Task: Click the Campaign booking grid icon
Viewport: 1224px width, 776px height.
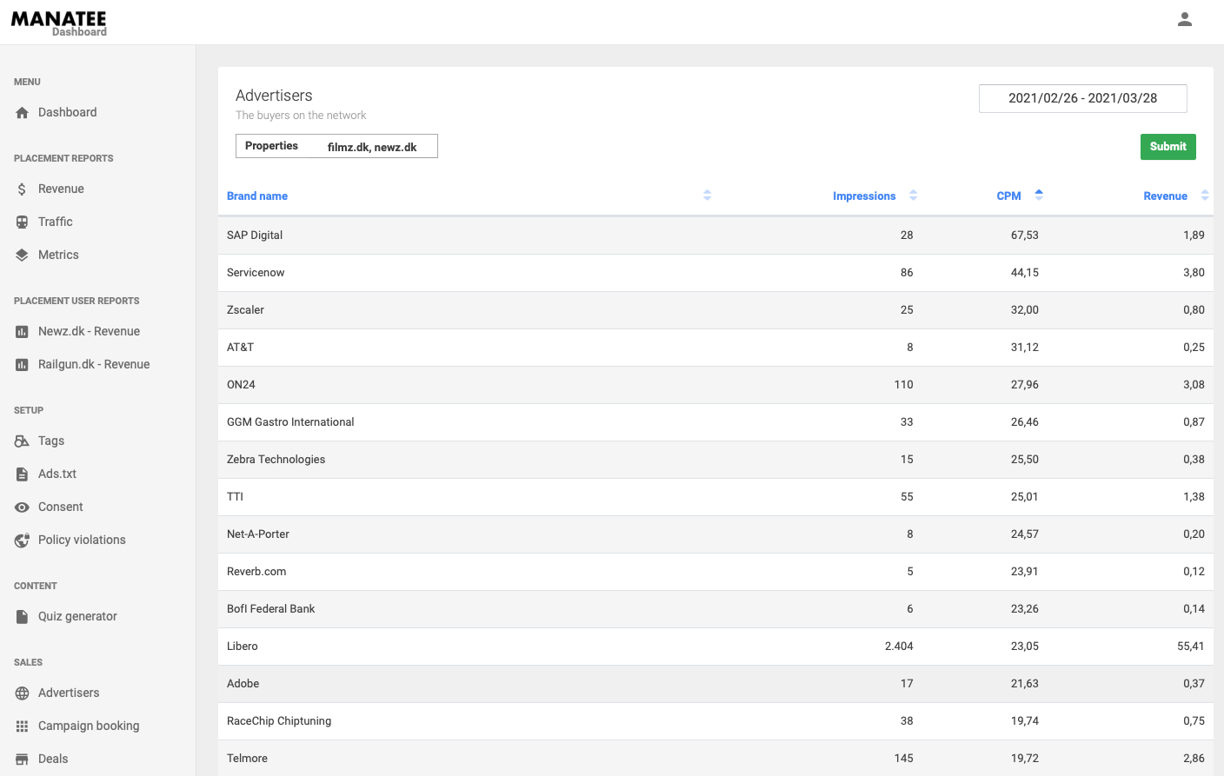Action: click(23, 726)
